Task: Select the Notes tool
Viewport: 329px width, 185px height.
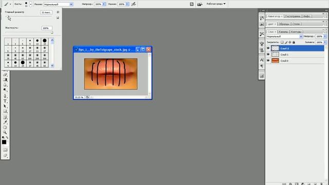Action: pos(5,117)
